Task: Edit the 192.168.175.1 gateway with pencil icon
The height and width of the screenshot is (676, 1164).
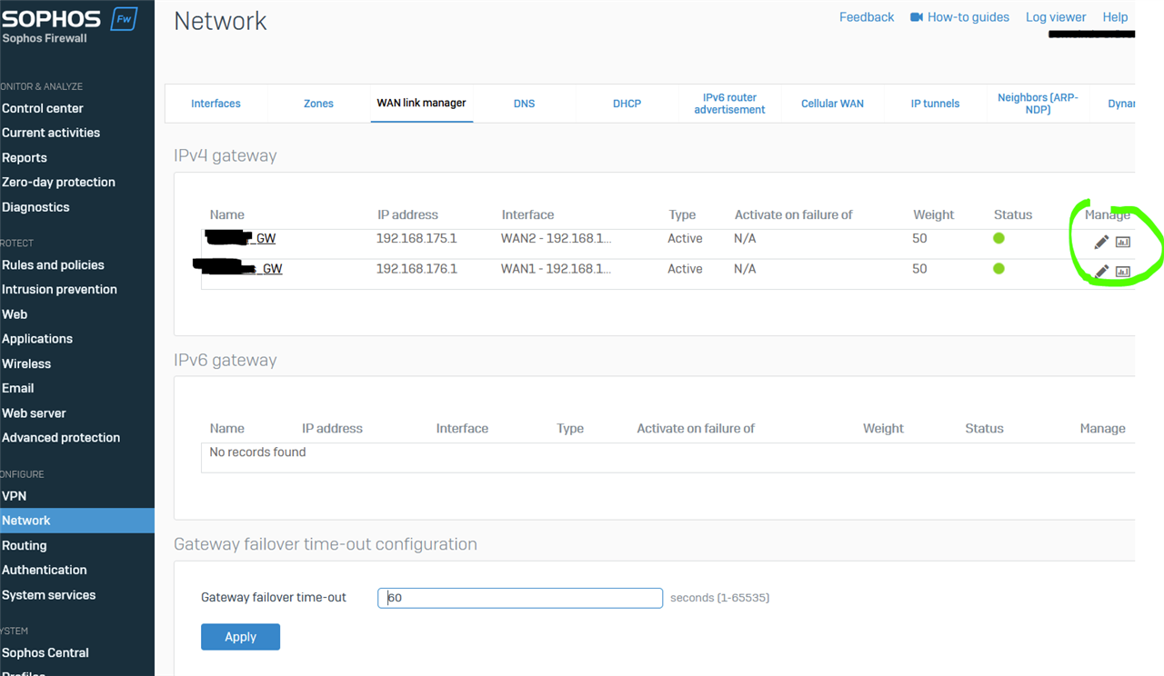Action: (1100, 242)
